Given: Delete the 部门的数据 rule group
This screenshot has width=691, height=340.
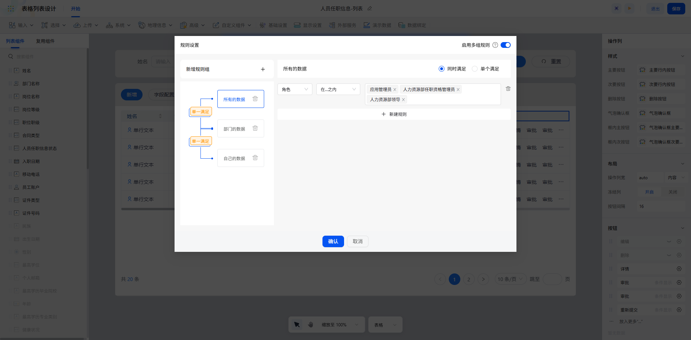Looking at the screenshot, I should (x=255, y=128).
